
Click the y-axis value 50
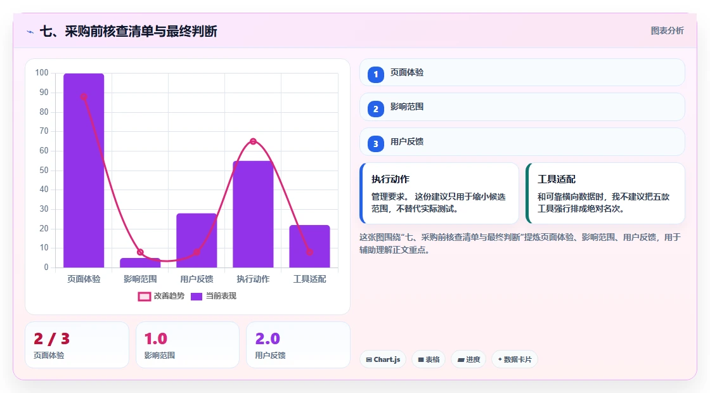point(44,171)
